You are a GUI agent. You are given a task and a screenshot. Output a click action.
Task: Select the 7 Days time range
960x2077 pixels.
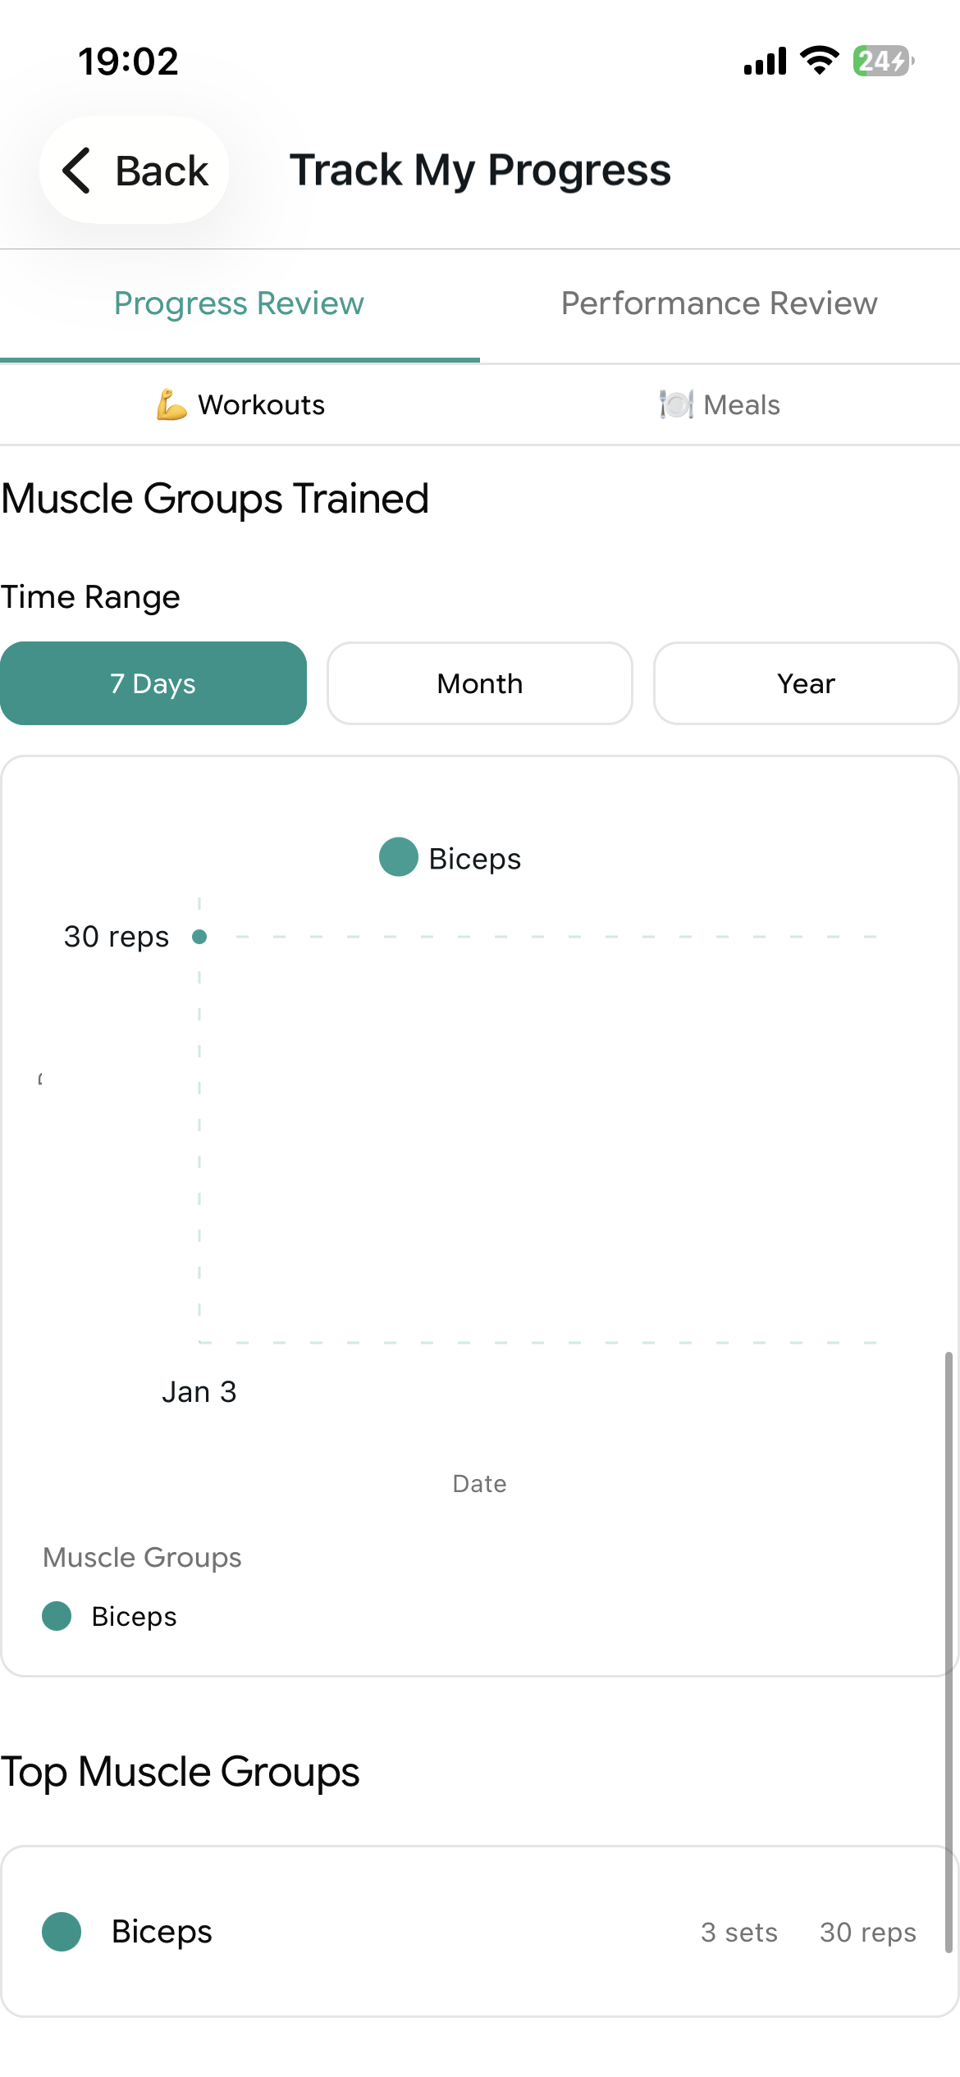153,683
